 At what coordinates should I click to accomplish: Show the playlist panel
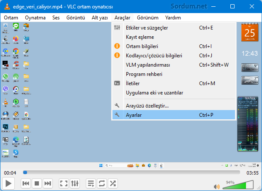pos(91,183)
